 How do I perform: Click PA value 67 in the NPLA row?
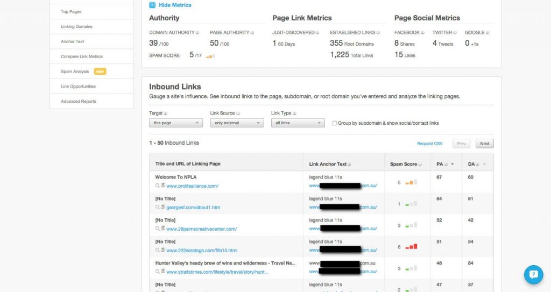coord(439,177)
